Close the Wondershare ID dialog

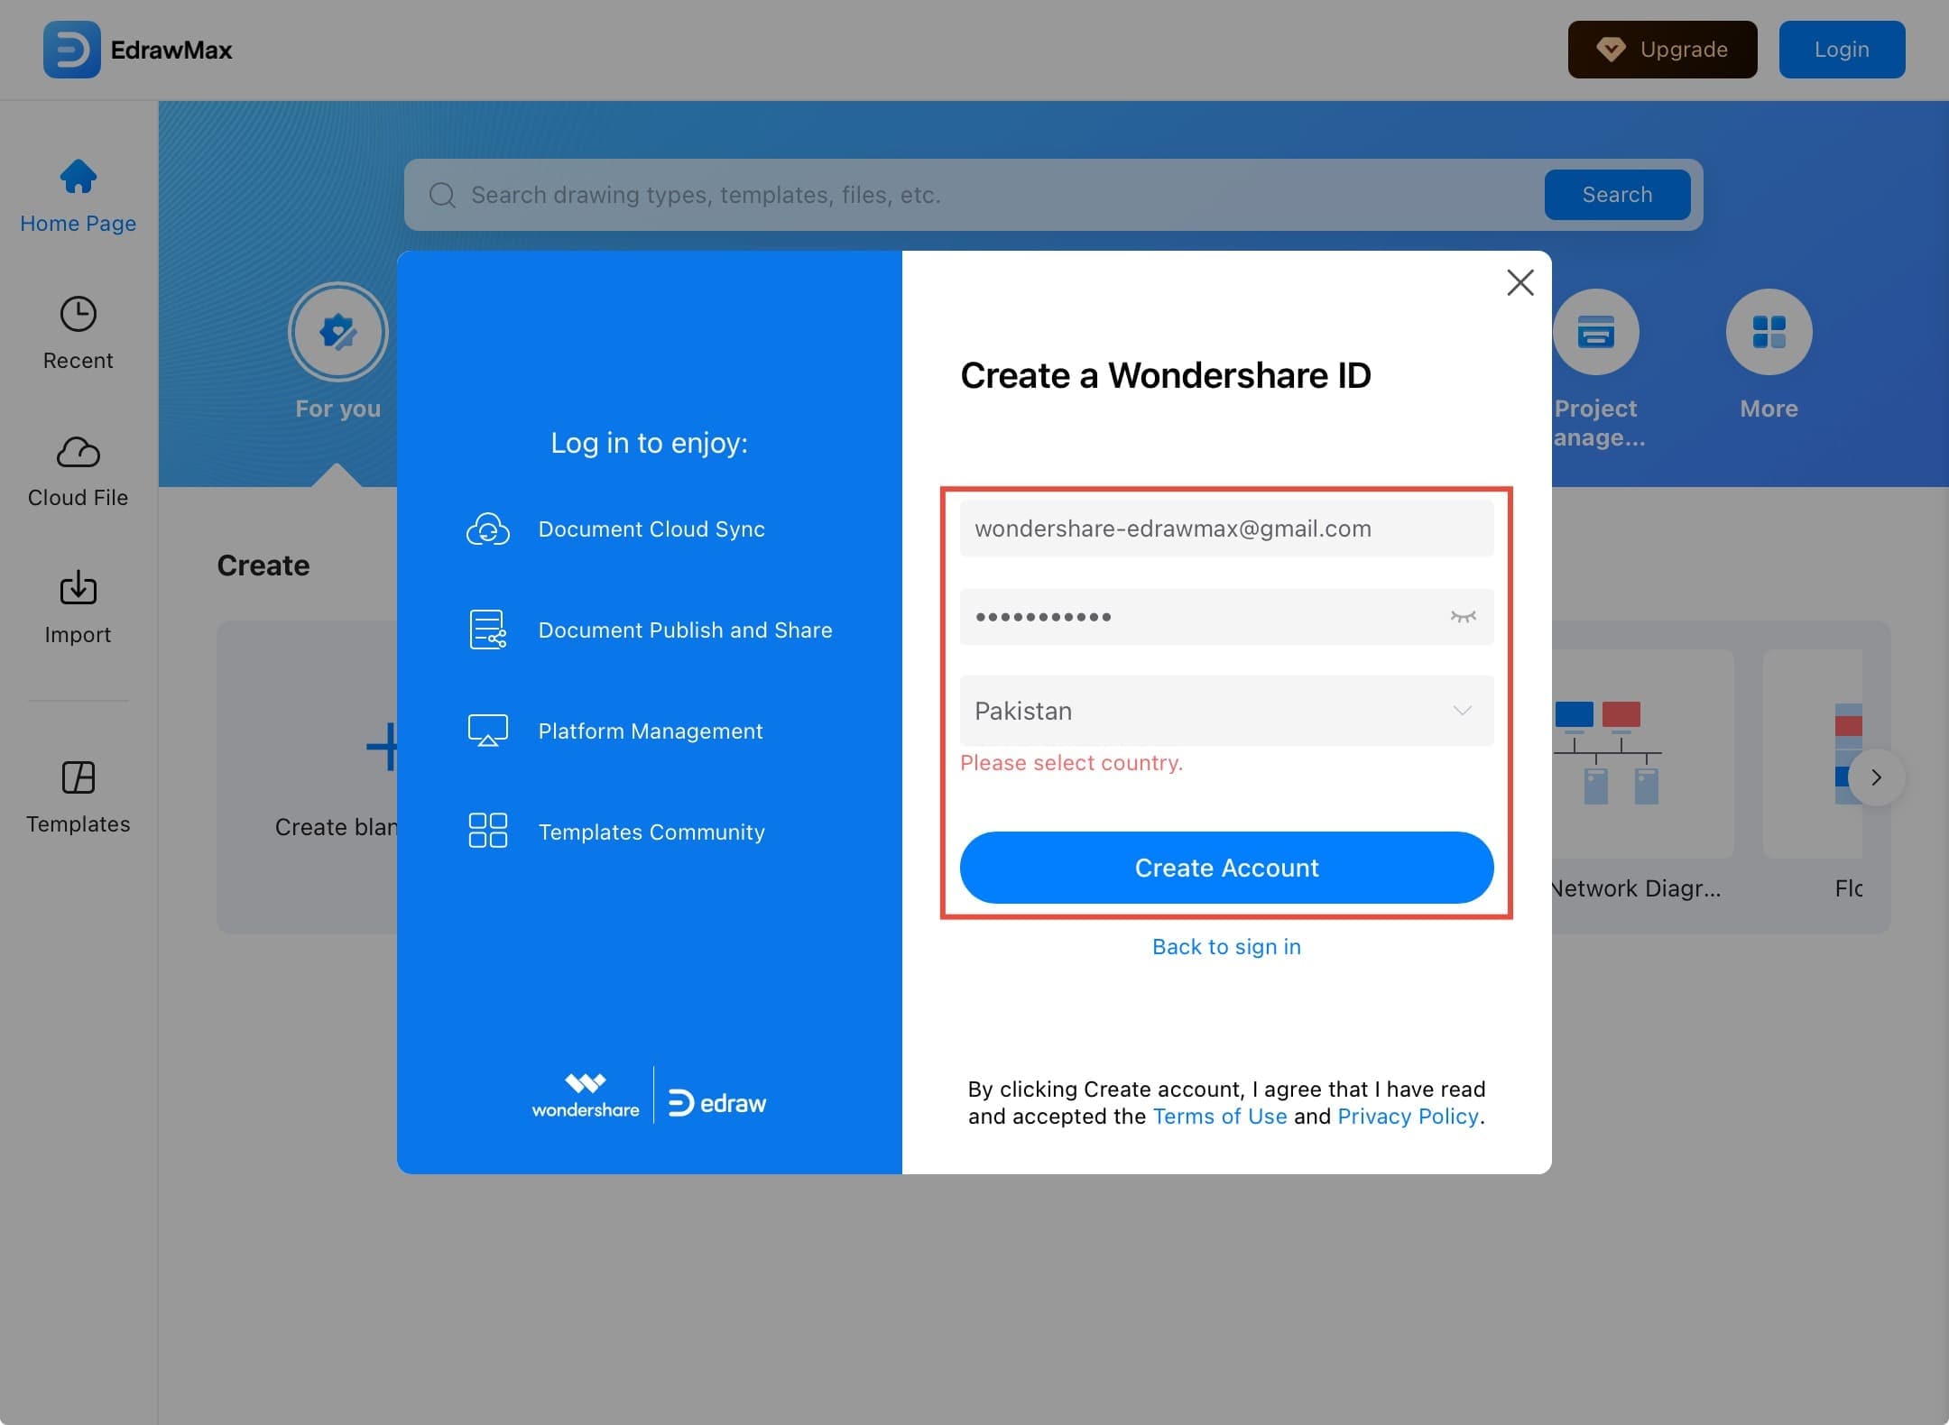pos(1520,283)
